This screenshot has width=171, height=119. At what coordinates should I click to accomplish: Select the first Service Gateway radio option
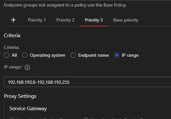point(12,118)
